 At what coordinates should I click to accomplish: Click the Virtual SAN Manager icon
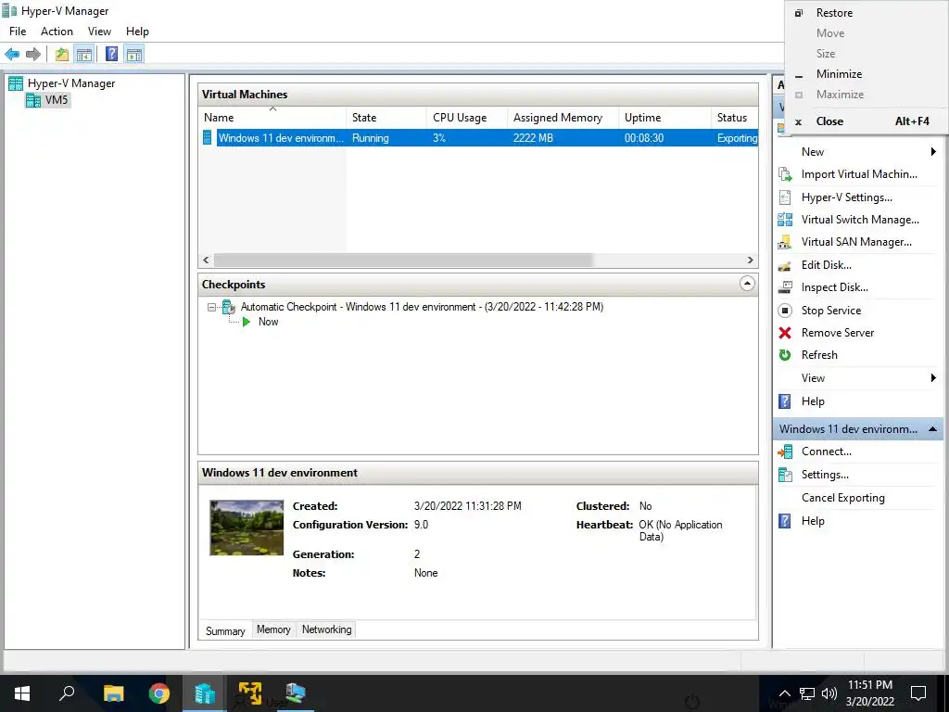[x=785, y=242]
